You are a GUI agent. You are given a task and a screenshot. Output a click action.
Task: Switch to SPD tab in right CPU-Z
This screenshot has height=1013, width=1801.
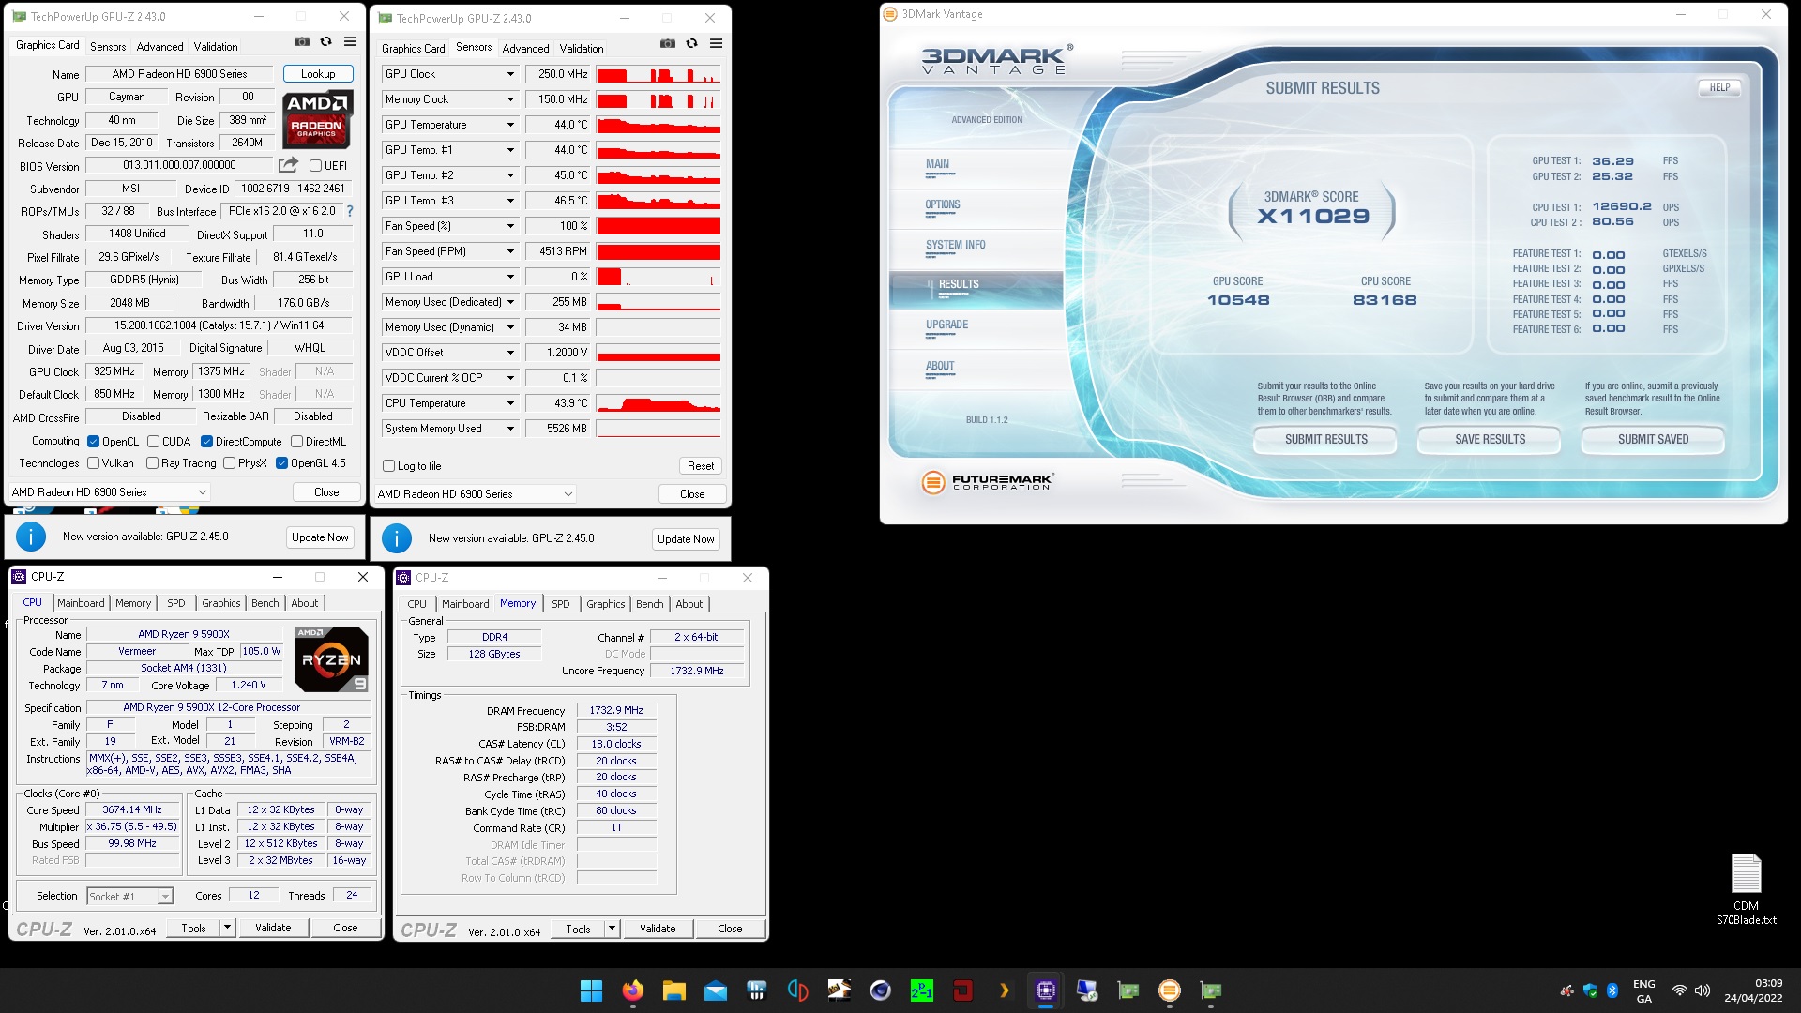pyautogui.click(x=561, y=604)
